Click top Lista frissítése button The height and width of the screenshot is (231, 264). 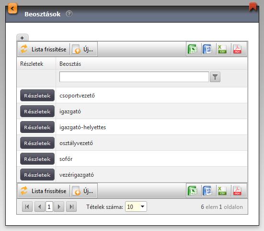[44, 49]
